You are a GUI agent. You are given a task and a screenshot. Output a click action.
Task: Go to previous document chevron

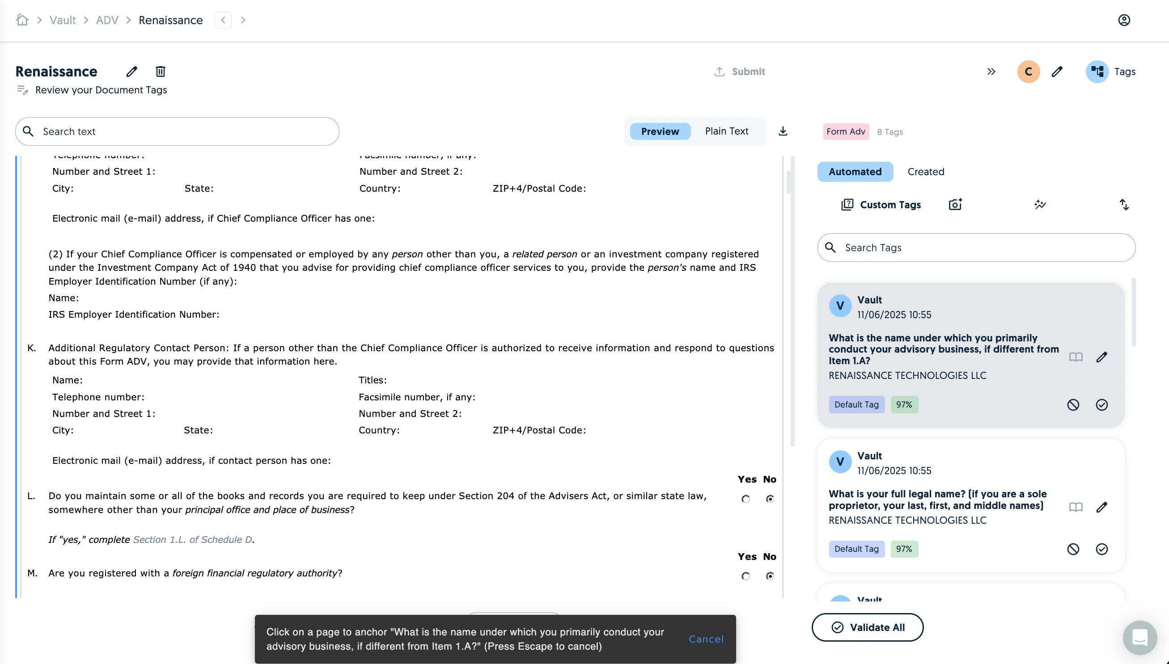point(223,20)
